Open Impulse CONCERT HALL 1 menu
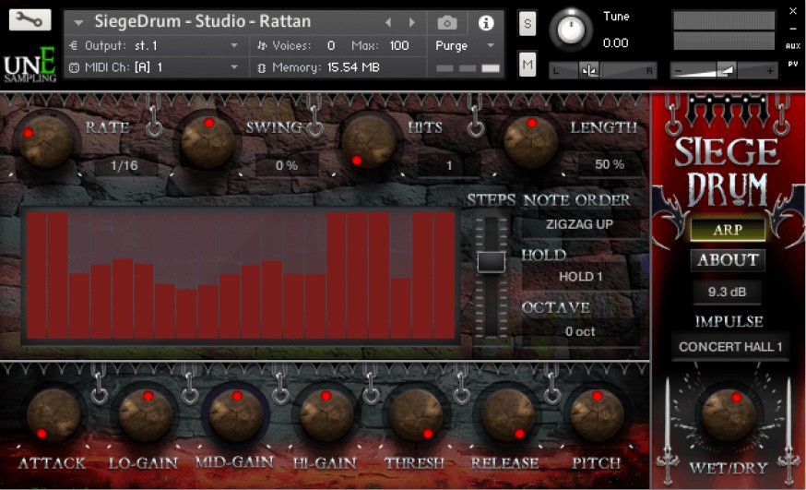Image resolution: width=806 pixels, height=490 pixels. pos(730,347)
